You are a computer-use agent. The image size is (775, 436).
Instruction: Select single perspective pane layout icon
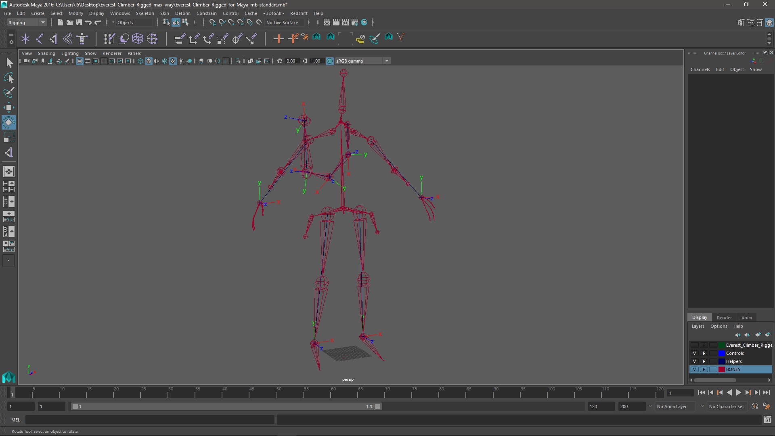coord(9,172)
